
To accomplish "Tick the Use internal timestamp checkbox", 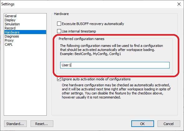I will (x=59, y=31).
